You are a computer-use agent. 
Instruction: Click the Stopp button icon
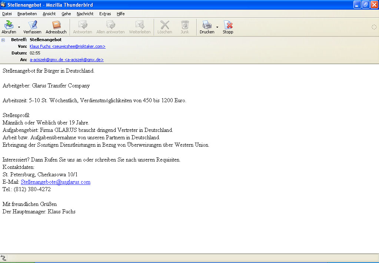(x=228, y=25)
